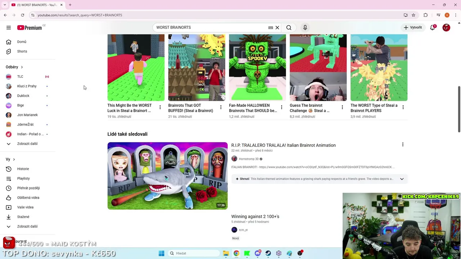Screen dimensions: 461x259
Task: Open options menu for R.I.P. TRALALERO video
Action: (x=403, y=145)
